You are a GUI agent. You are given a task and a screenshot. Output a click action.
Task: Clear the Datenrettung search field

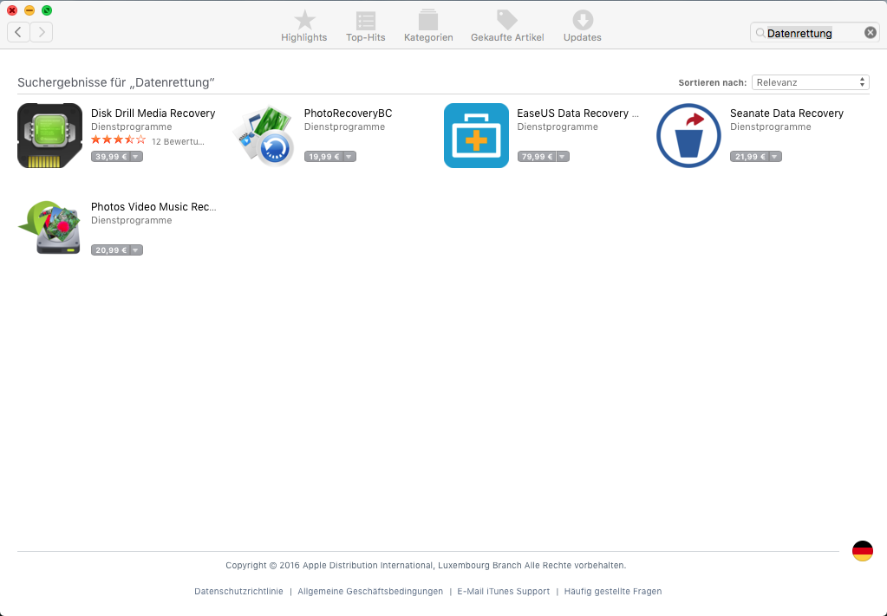pos(870,33)
